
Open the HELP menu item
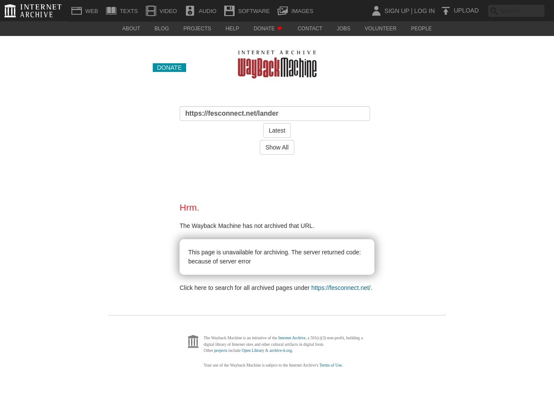(x=232, y=29)
